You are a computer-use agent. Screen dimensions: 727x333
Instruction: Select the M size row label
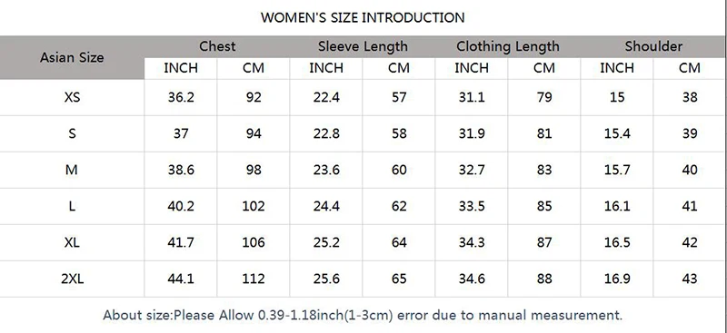[x=72, y=170]
